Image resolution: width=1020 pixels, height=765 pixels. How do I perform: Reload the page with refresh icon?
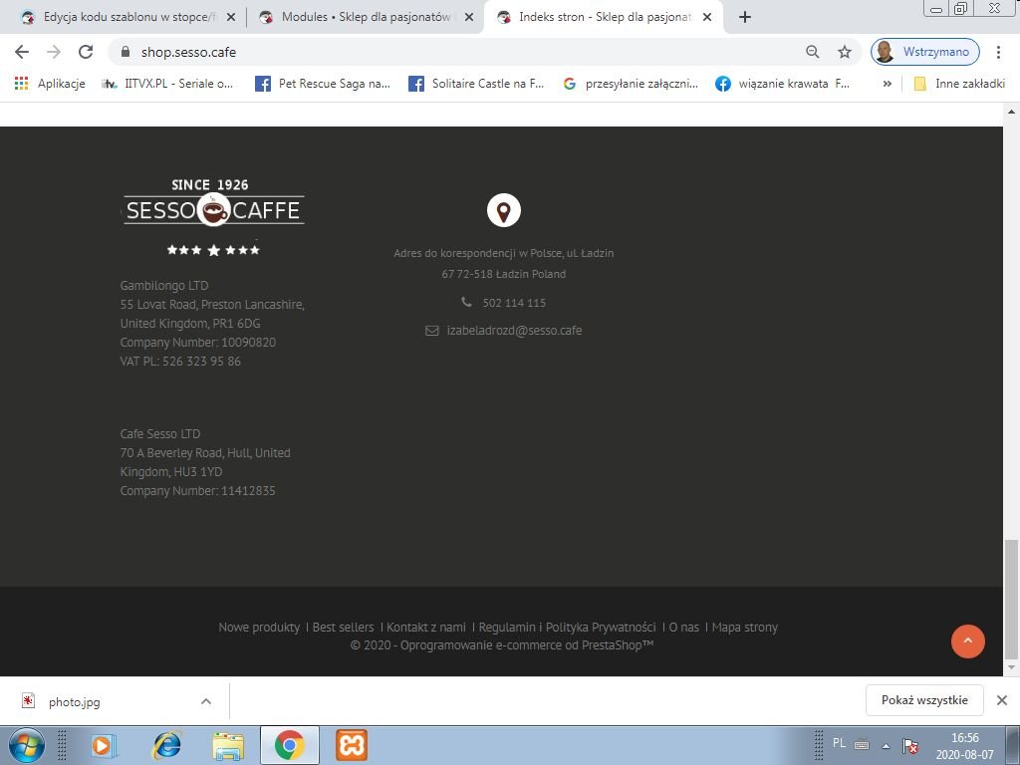click(x=86, y=52)
